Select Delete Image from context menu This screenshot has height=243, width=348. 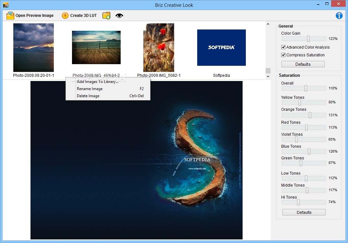(x=108, y=96)
